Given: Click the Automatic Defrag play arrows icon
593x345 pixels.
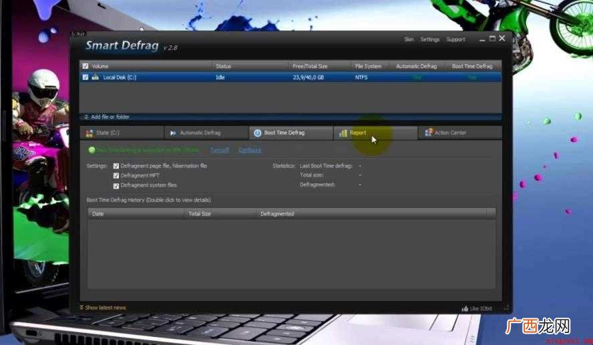Looking at the screenshot, I should pyautogui.click(x=173, y=133).
